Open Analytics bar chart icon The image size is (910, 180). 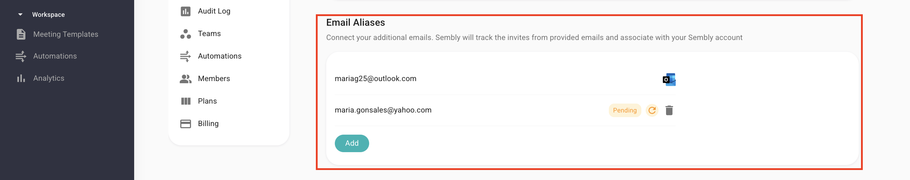pyautogui.click(x=21, y=78)
